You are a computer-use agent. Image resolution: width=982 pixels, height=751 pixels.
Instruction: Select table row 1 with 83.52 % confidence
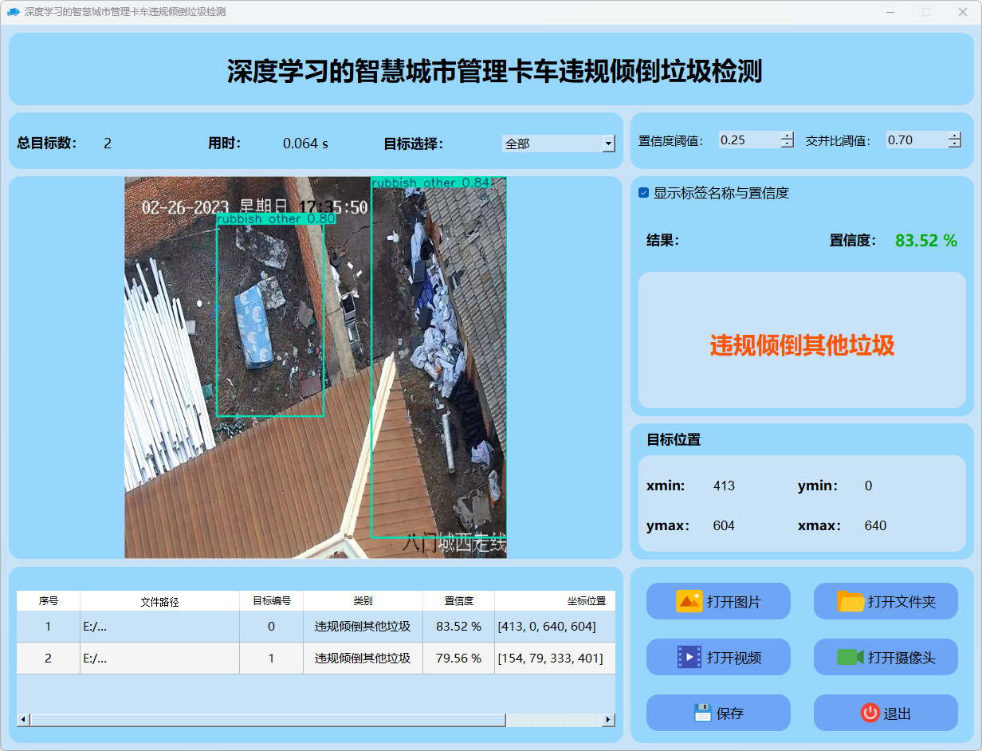coord(458,627)
